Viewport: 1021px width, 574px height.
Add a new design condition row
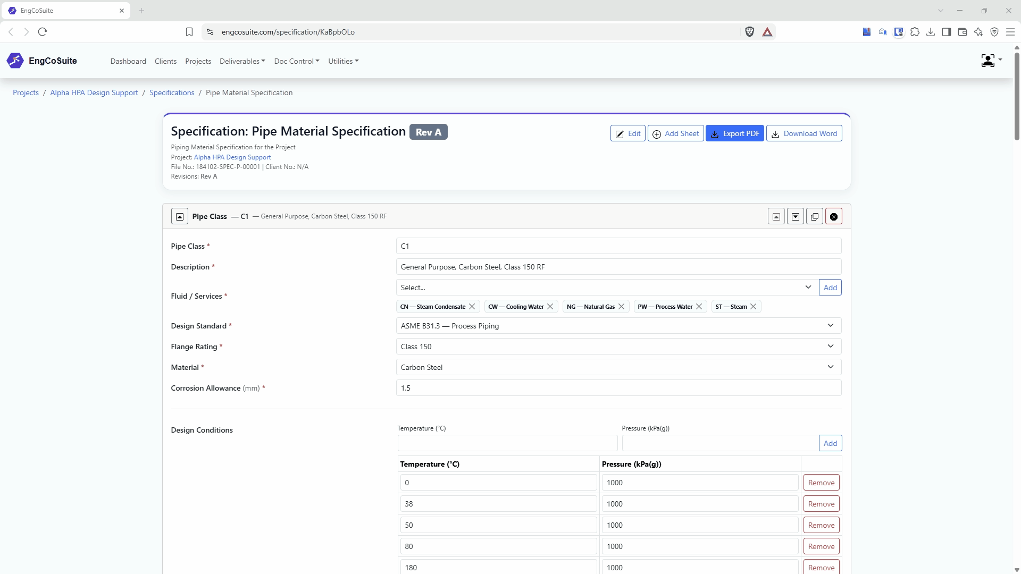pyautogui.click(x=830, y=443)
